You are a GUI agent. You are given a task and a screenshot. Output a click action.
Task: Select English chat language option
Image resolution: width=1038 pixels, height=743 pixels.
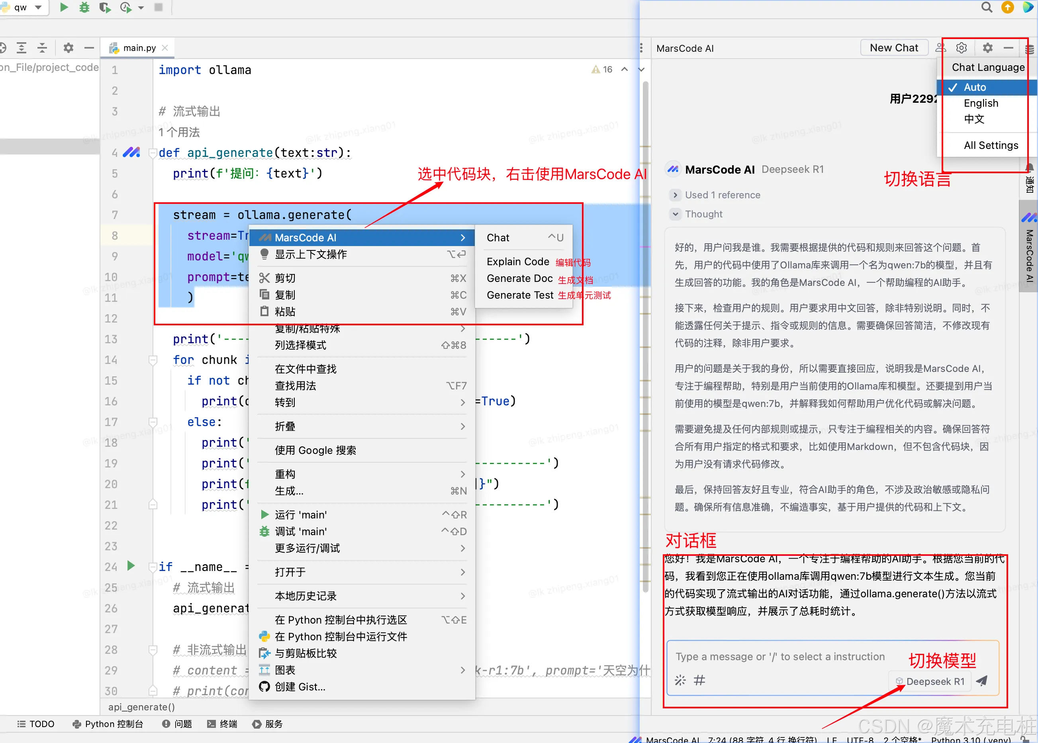click(x=980, y=104)
